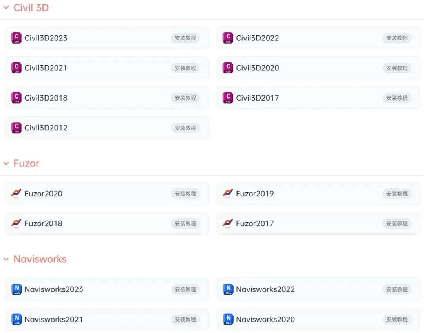Select the Navisworks2021 name text
This screenshot has height=333, width=424.
pyautogui.click(x=53, y=320)
